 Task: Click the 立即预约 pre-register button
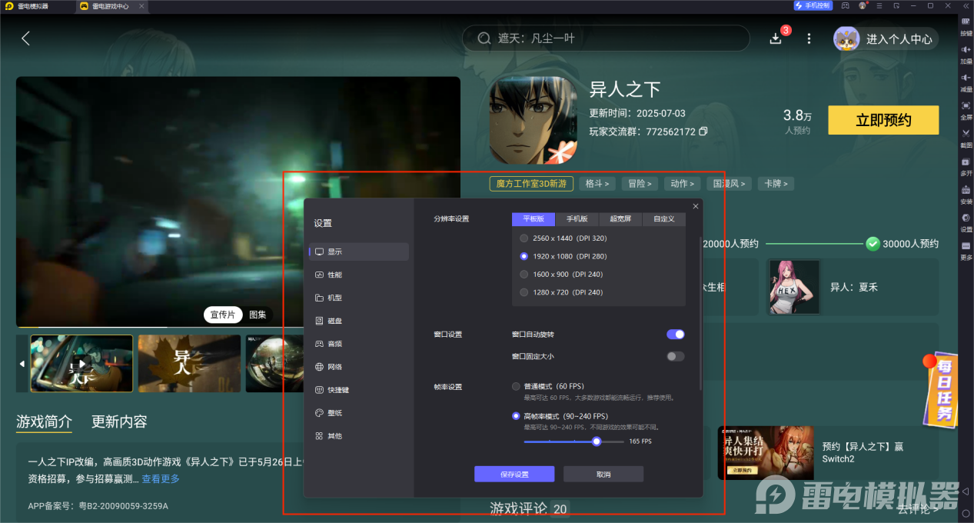click(x=883, y=121)
